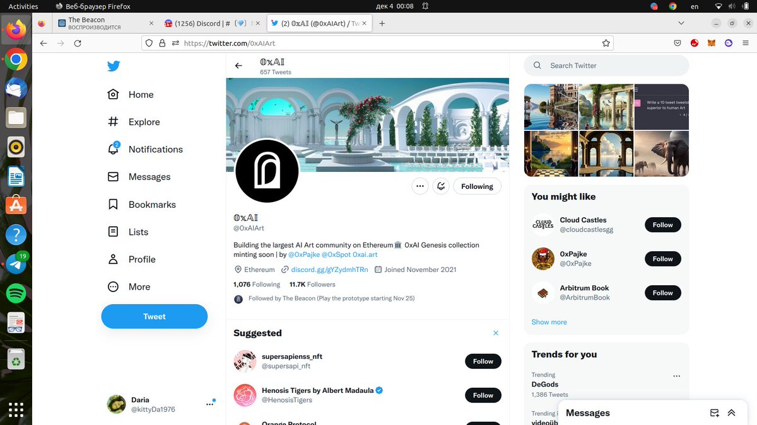
Task: Go back in Firefox toolbar
Action: pos(44,43)
